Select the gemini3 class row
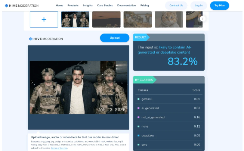 pyautogui.click(x=169, y=99)
